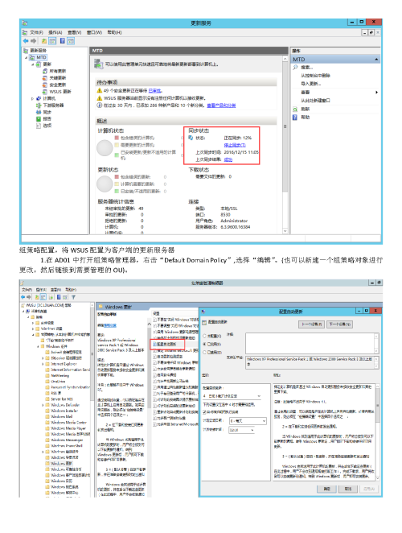Screen dimensions: 402x533
Task: Select the Windows Defender folder in policy tree
Action: 64,405
